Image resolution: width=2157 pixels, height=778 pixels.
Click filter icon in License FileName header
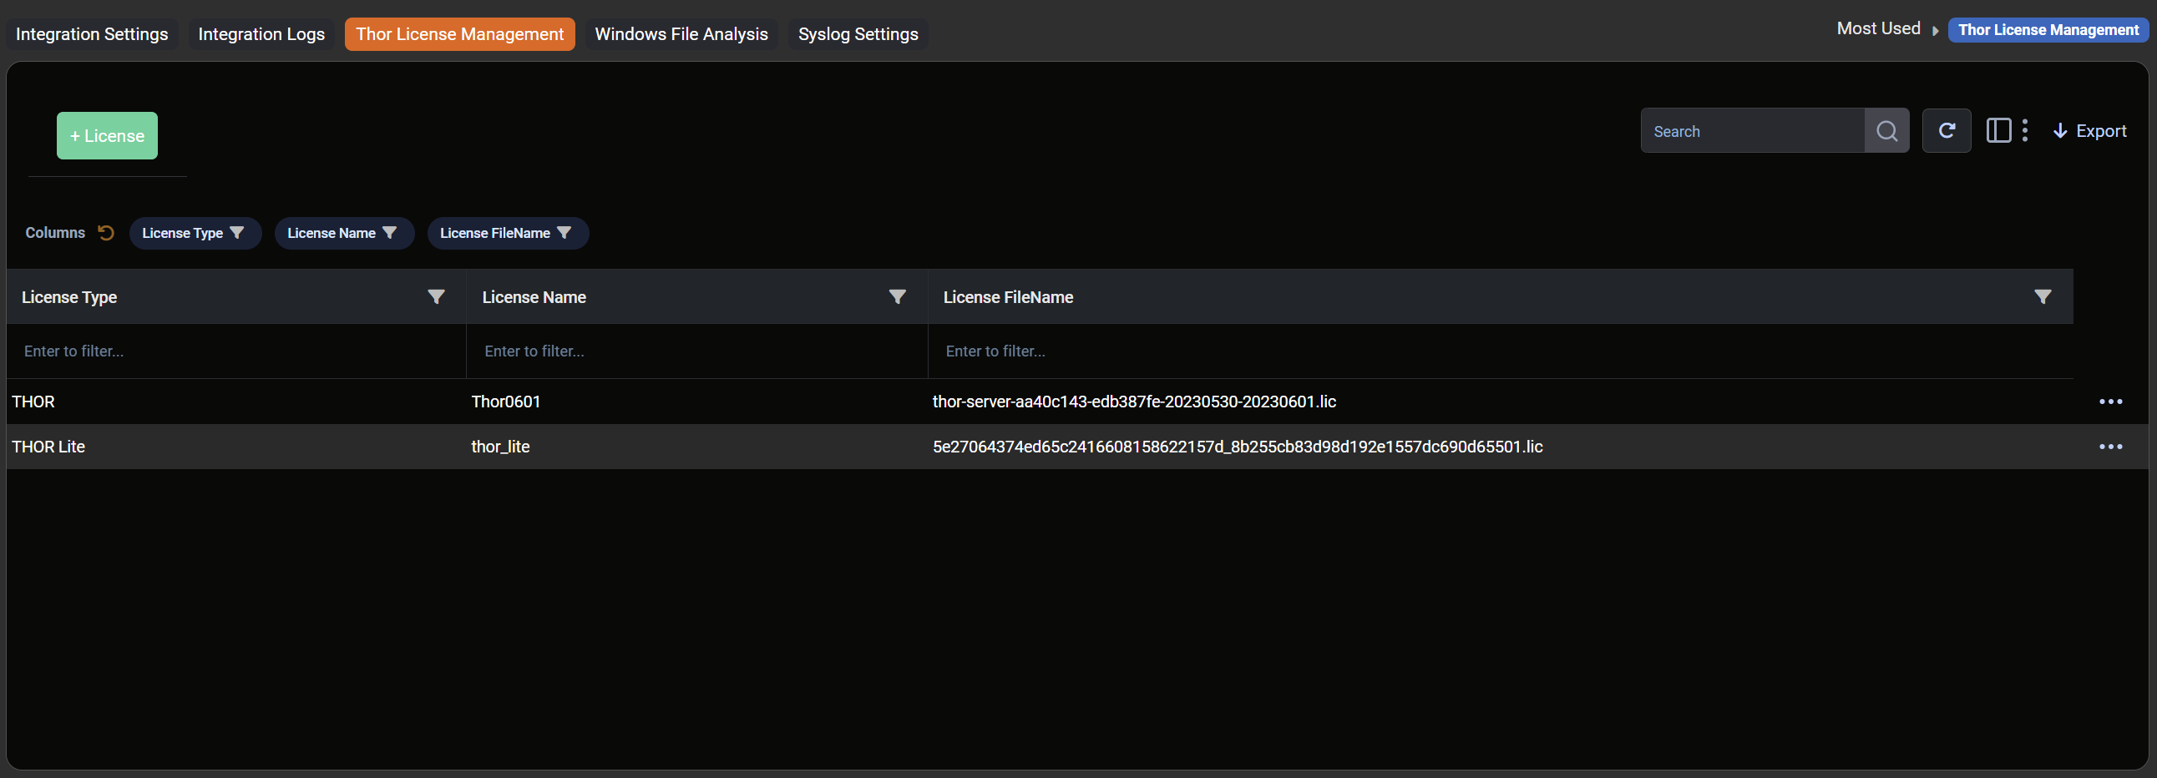tap(2043, 296)
